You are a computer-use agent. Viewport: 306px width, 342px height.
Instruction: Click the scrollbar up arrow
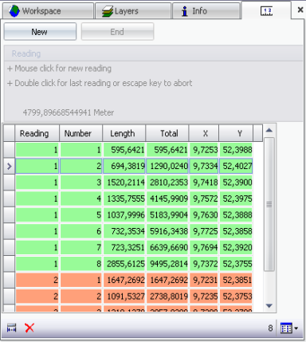click(x=269, y=130)
